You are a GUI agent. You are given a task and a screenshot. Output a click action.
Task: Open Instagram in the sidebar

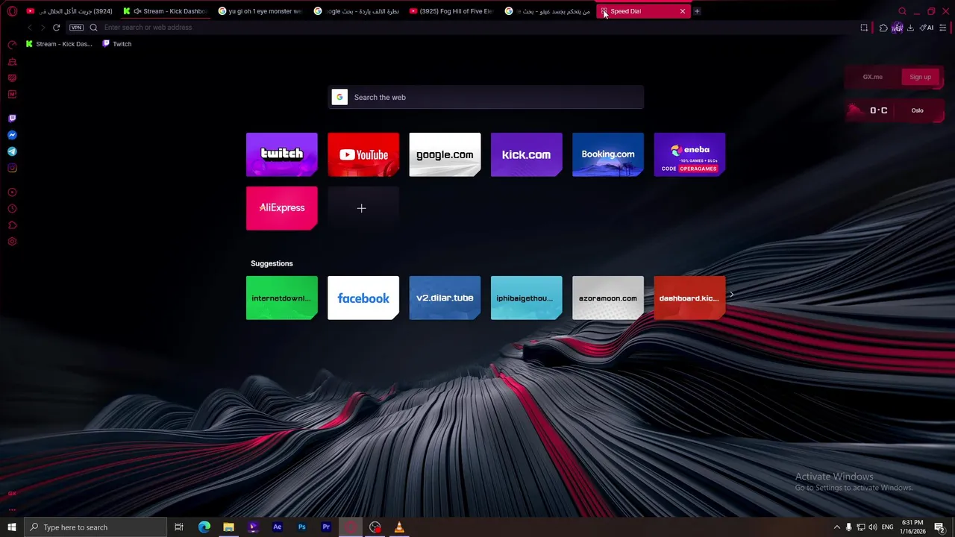12,168
